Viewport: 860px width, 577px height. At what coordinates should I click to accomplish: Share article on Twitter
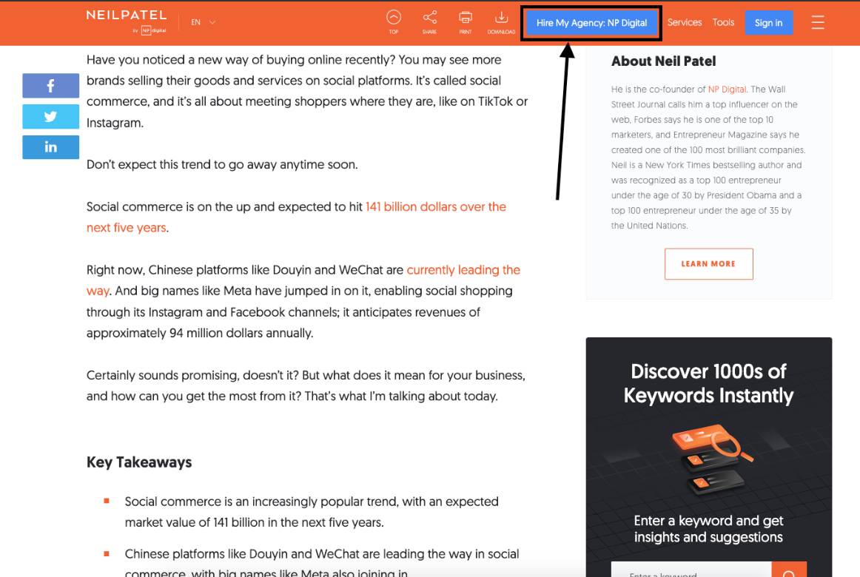50,116
